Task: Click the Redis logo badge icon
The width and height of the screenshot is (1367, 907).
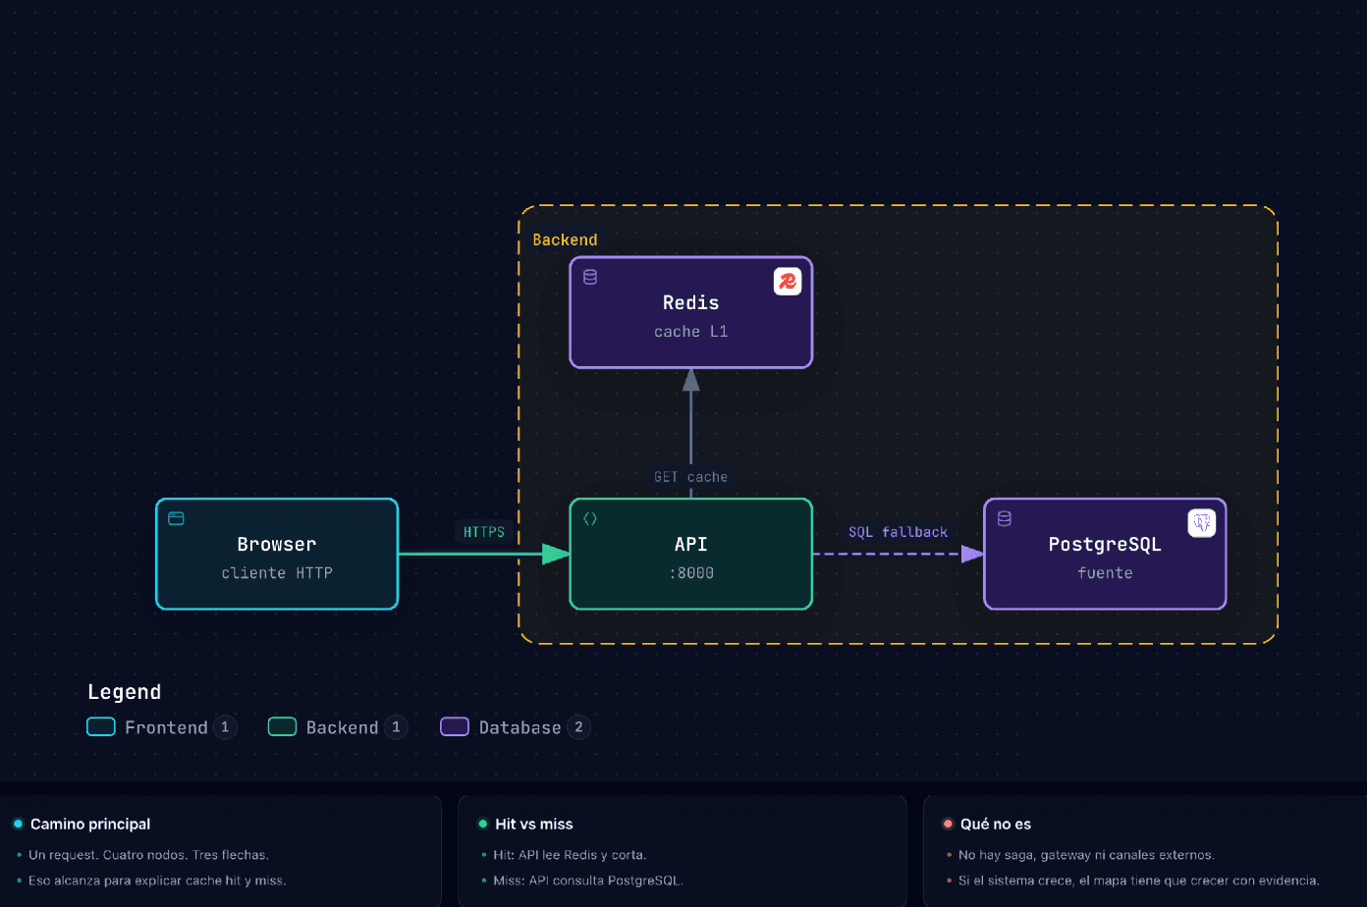Action: (788, 282)
